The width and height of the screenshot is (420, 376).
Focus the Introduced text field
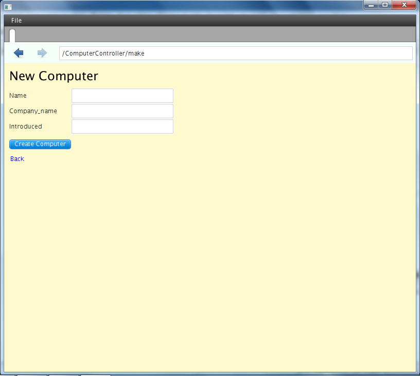pos(122,127)
